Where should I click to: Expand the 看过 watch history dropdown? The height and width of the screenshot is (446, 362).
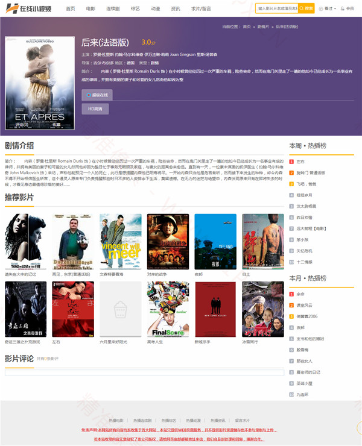click(329, 9)
